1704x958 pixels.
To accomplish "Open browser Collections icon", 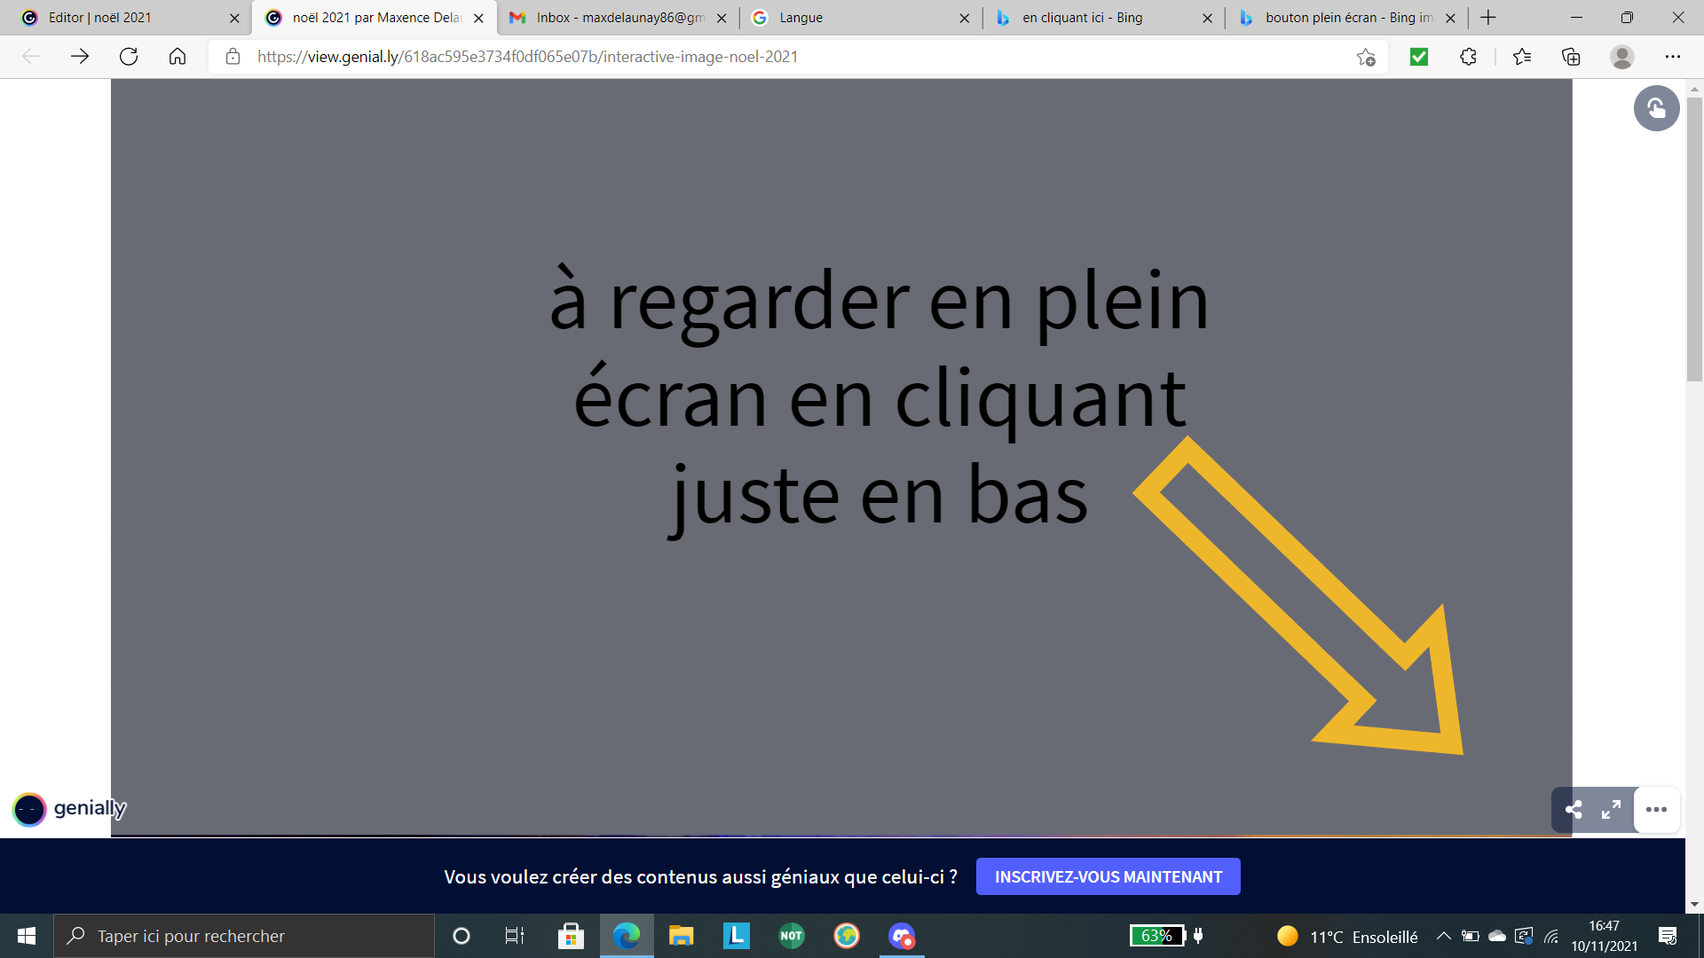I will [1571, 57].
